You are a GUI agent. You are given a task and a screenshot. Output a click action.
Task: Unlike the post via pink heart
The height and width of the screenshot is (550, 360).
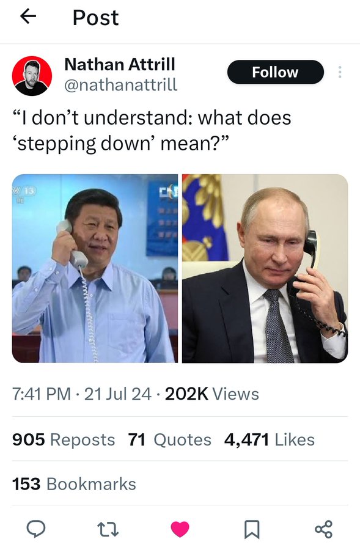(x=180, y=529)
